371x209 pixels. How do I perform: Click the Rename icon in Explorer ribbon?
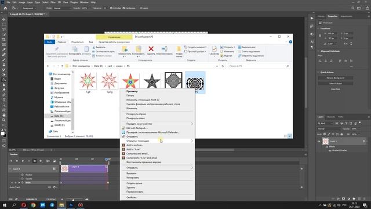[x=164, y=49]
